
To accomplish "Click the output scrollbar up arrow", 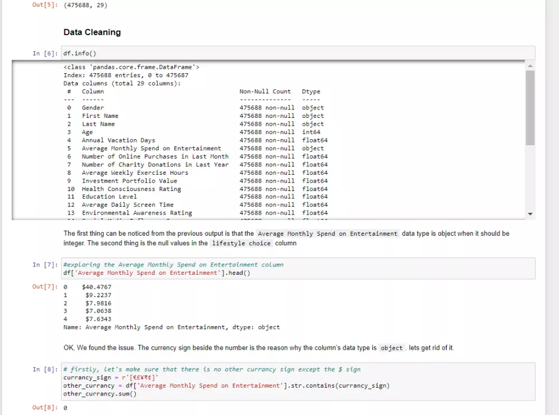I will click(x=530, y=65).
